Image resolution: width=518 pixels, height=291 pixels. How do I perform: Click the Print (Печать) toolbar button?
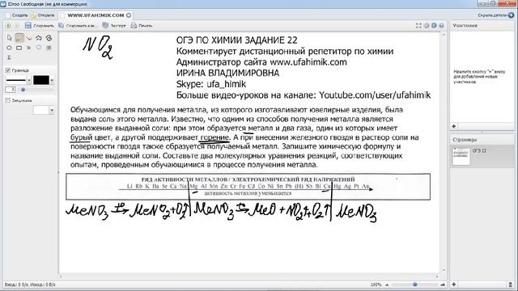142,25
